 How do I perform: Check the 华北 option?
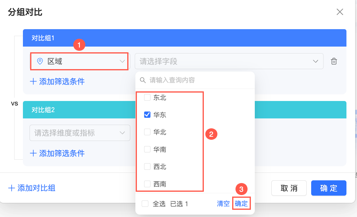point(147,132)
